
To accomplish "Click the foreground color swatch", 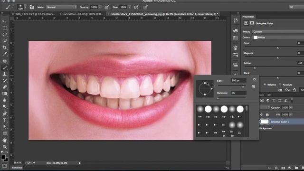I will (3, 157).
